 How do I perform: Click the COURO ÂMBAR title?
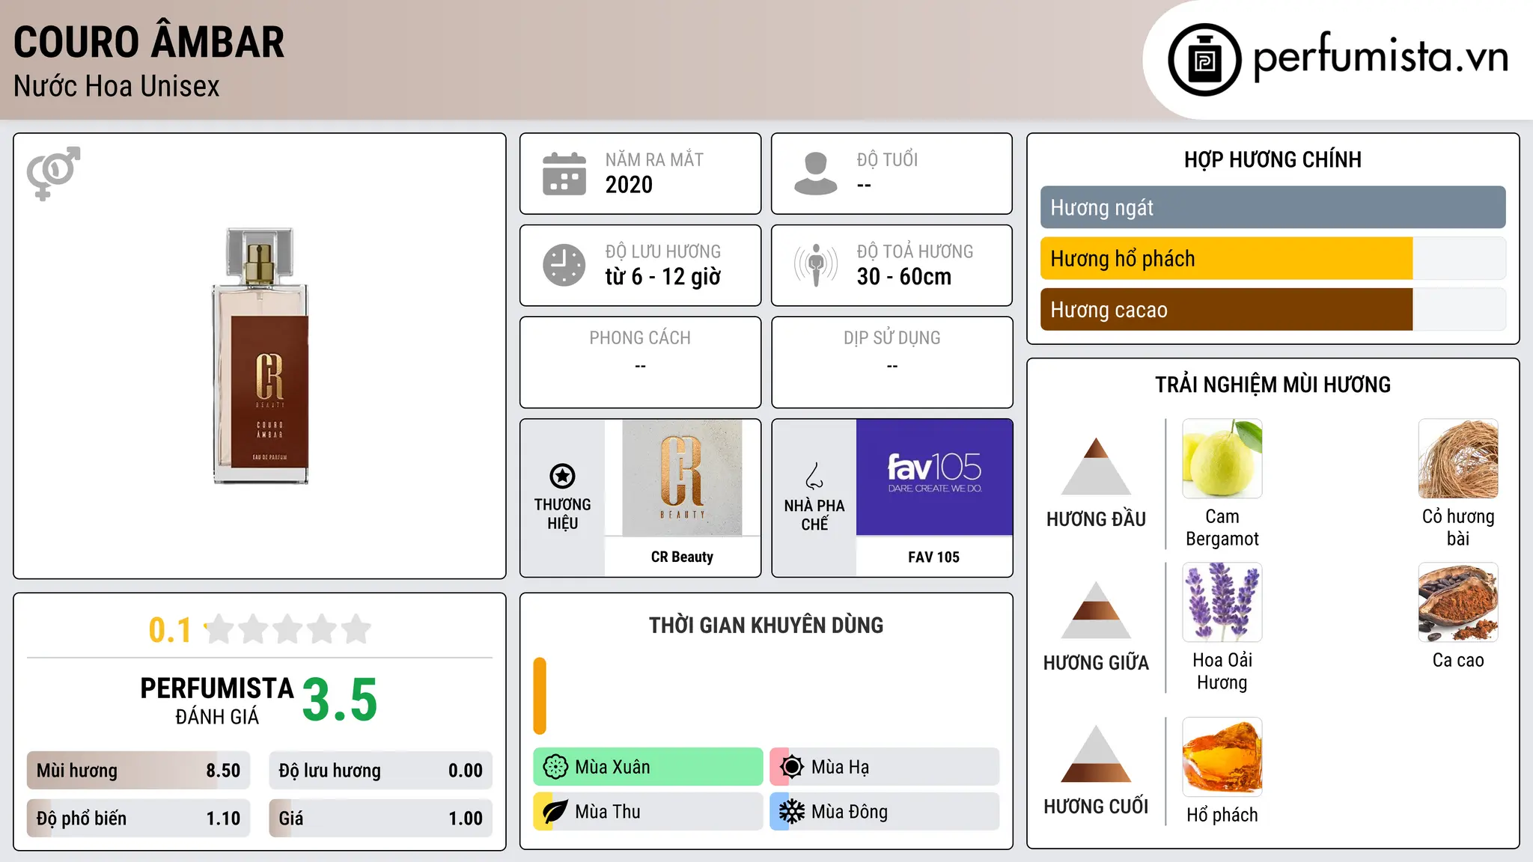point(149,42)
